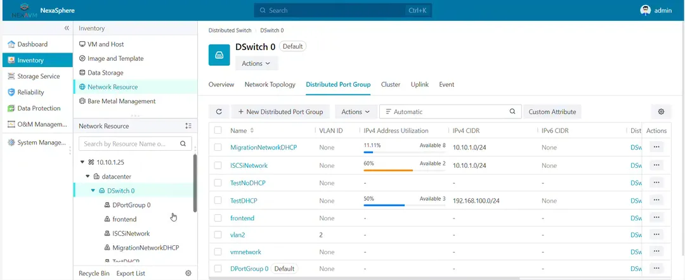Toggle Network Resource tree list view icon
The width and height of the screenshot is (685, 280).
pyautogui.click(x=188, y=126)
